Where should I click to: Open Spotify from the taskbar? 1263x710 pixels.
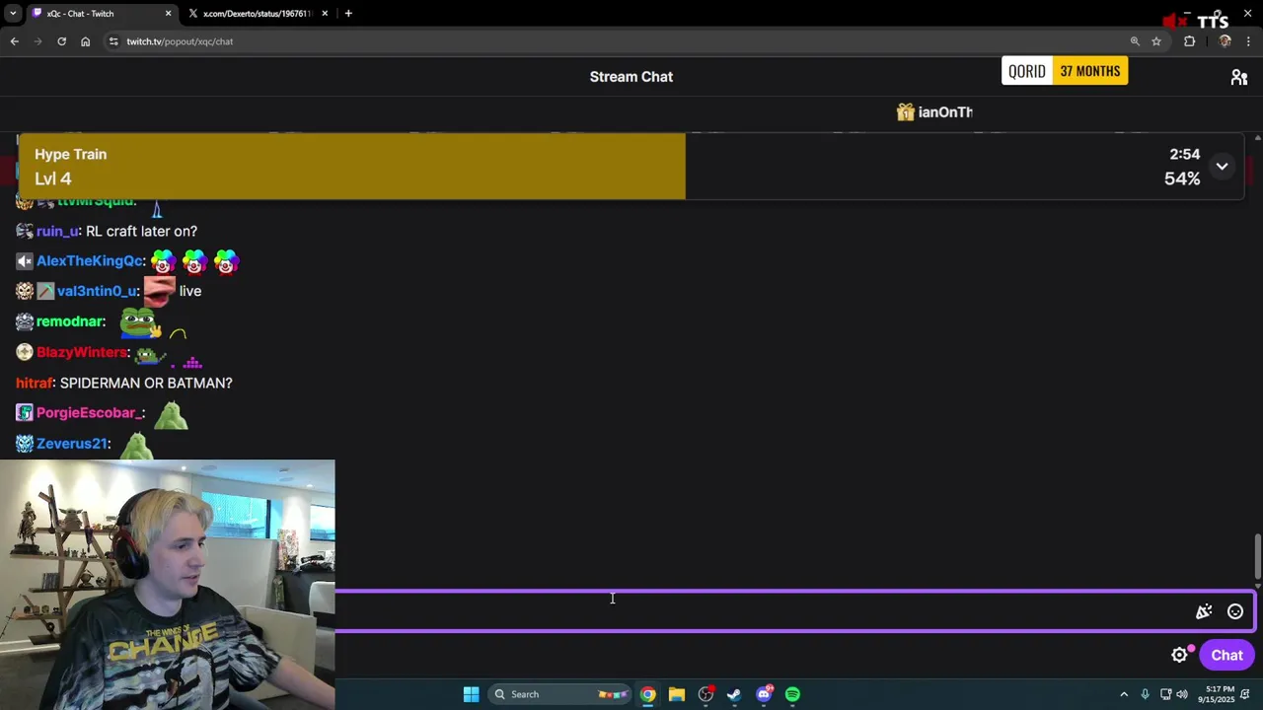(x=792, y=694)
